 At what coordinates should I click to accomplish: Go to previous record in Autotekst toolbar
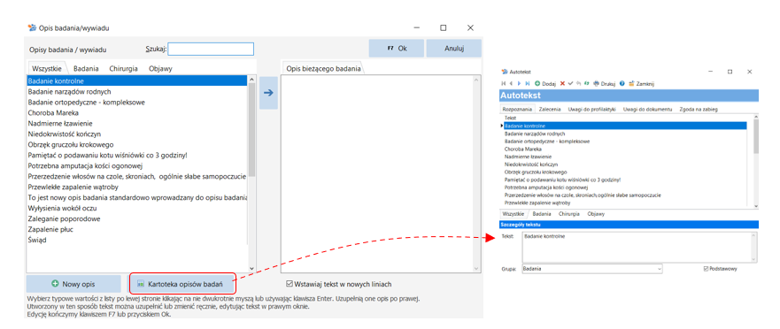[x=511, y=83]
